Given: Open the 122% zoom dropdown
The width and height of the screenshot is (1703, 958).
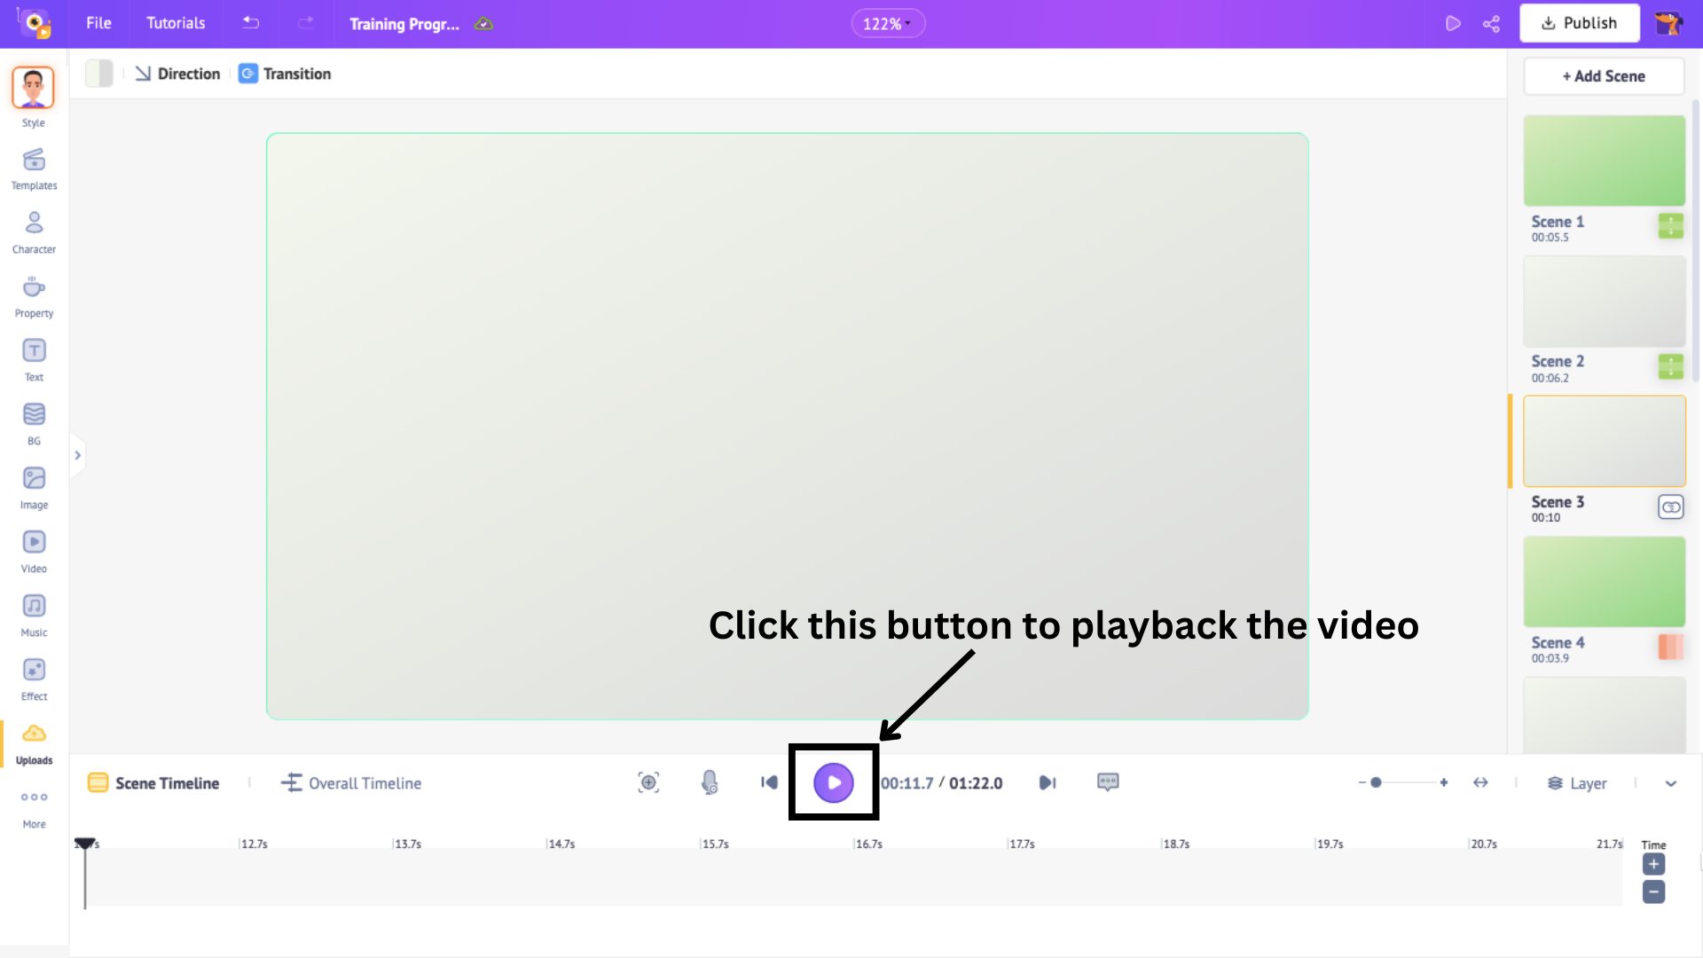Looking at the screenshot, I should tap(888, 24).
